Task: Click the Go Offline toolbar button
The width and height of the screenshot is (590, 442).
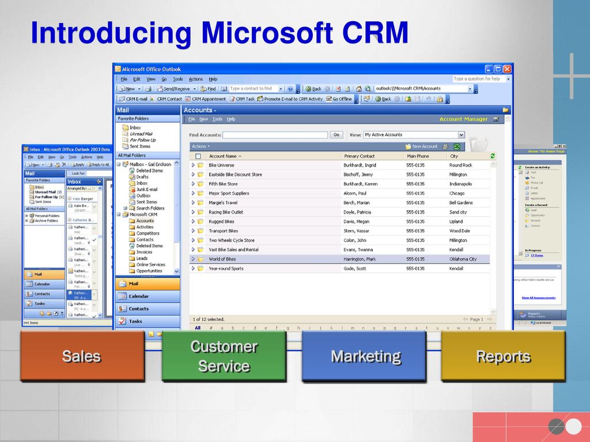Action: pos(339,99)
